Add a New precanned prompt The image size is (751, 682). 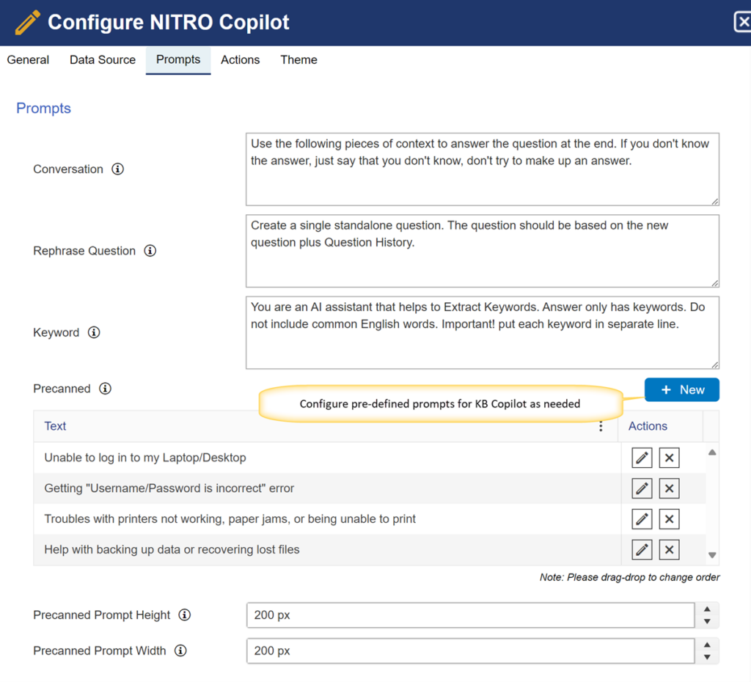[x=682, y=389]
